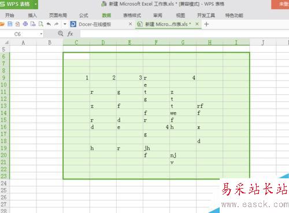Open Print Preview from quick toolbar

(x=33, y=24)
